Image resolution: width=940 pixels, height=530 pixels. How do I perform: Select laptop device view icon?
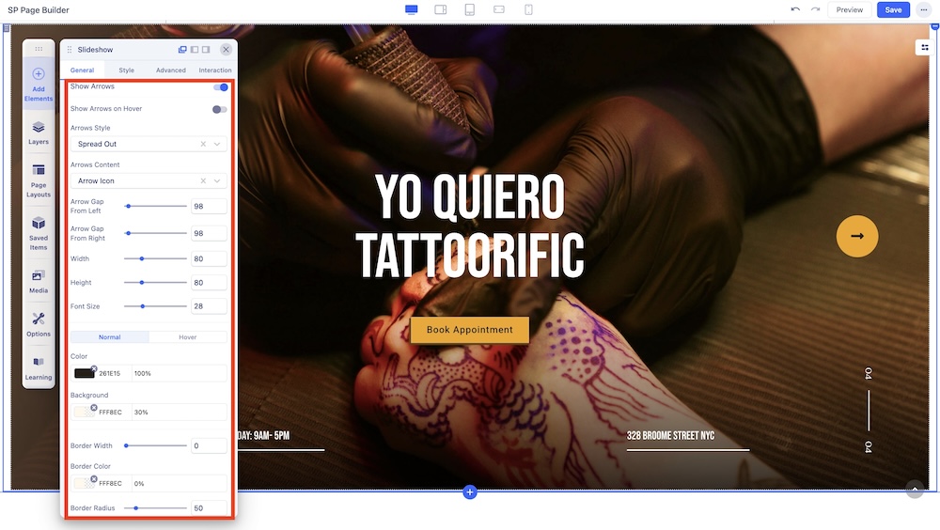(x=441, y=9)
